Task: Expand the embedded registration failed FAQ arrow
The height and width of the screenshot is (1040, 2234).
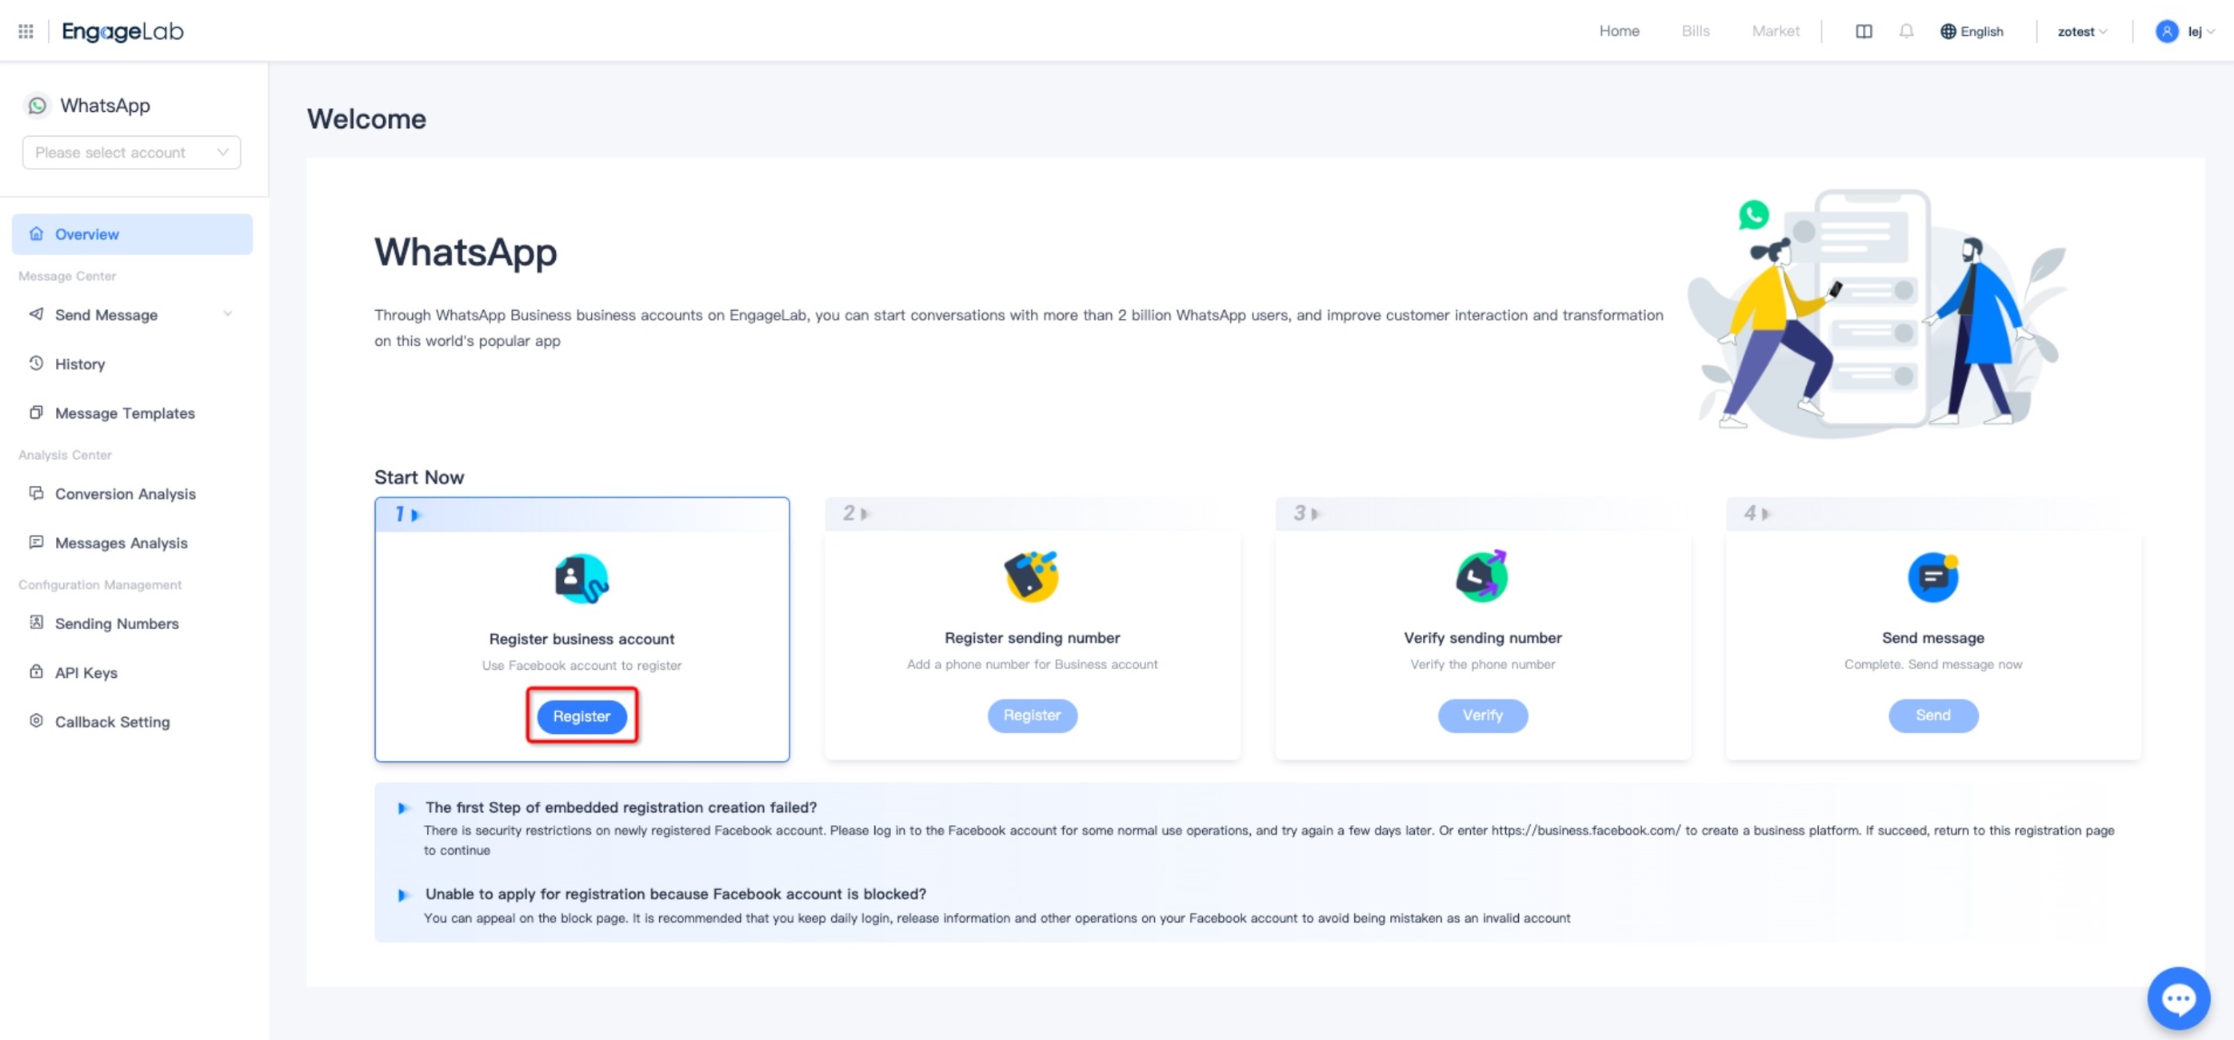Action: point(402,809)
